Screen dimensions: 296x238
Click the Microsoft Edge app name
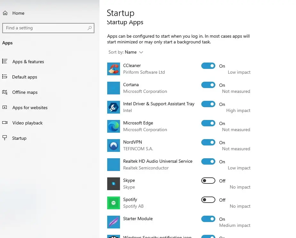[x=138, y=123]
